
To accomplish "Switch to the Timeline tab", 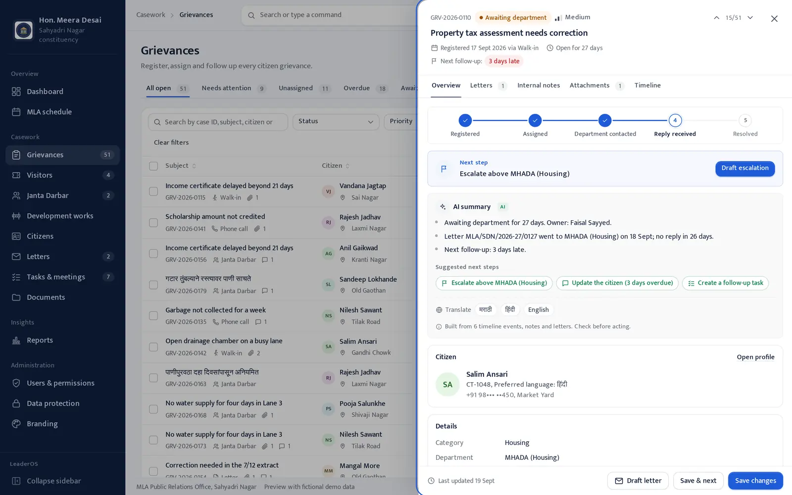I will [647, 86].
